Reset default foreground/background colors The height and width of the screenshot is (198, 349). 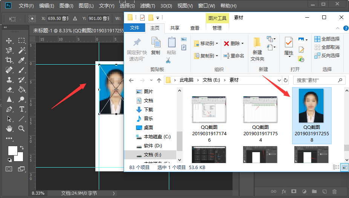tap(9, 160)
